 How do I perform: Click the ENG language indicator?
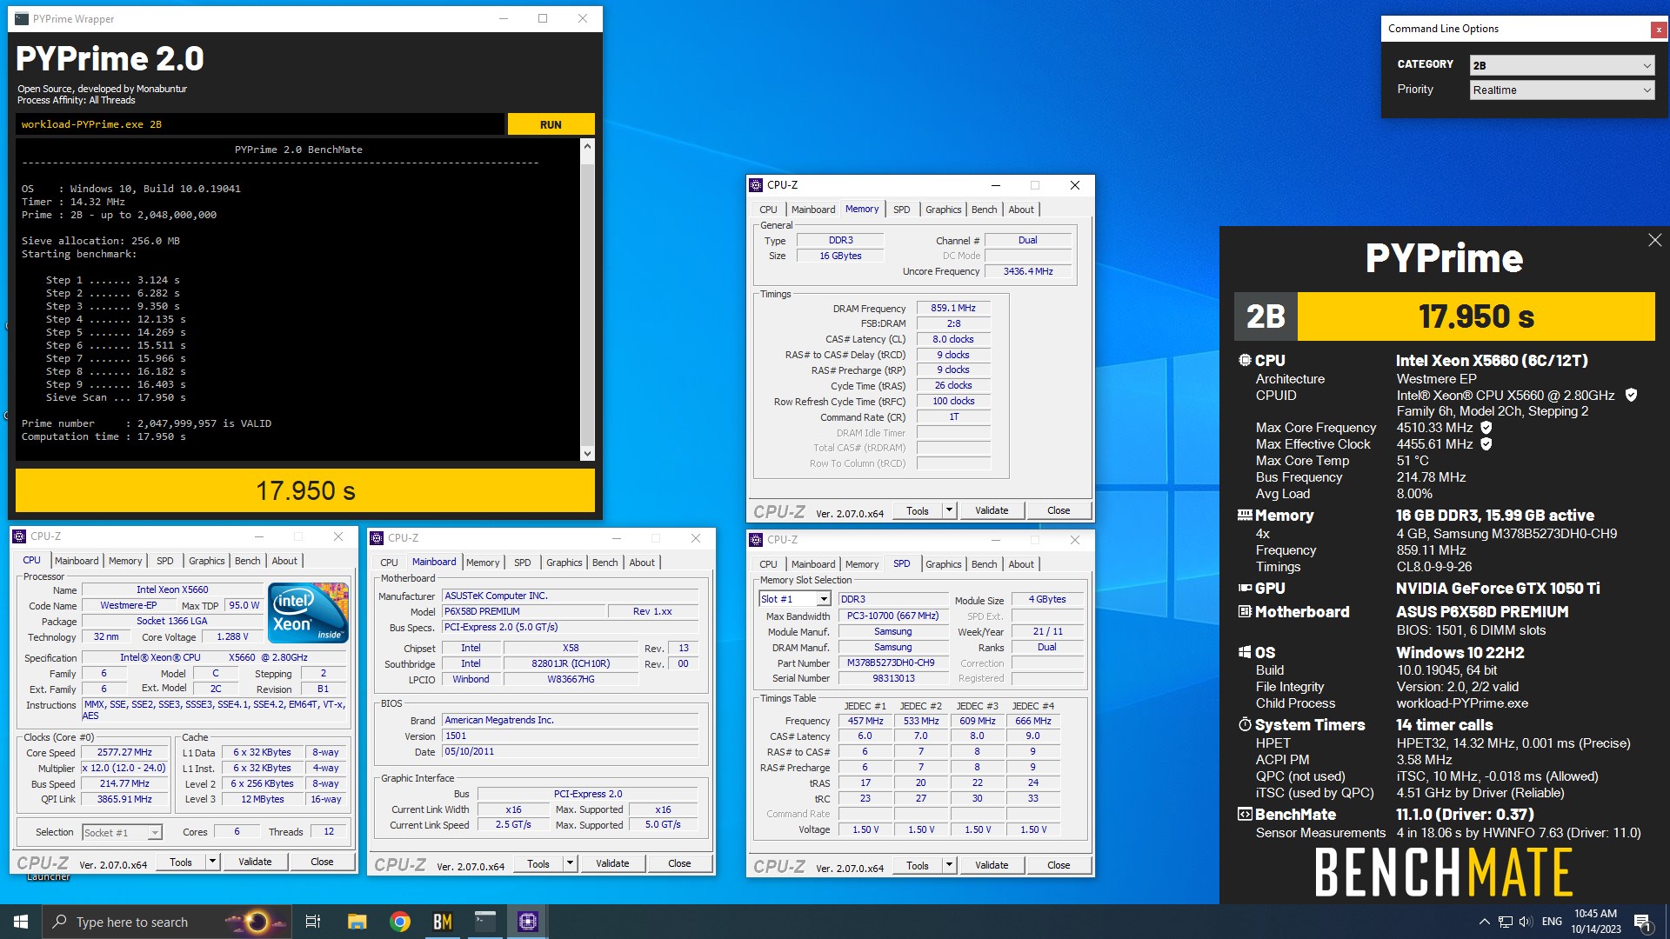coord(1552,922)
